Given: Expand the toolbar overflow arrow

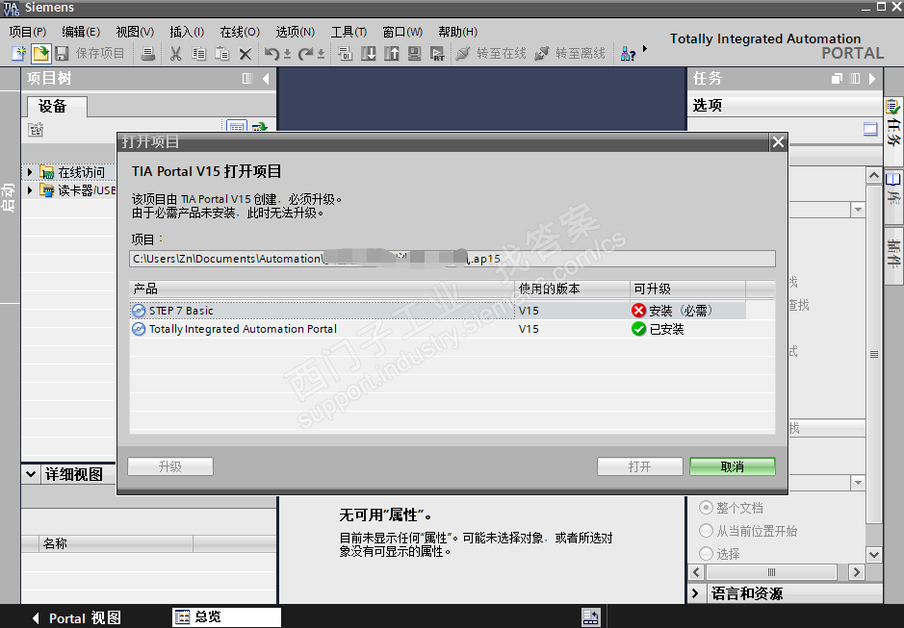Looking at the screenshot, I should (645, 49).
